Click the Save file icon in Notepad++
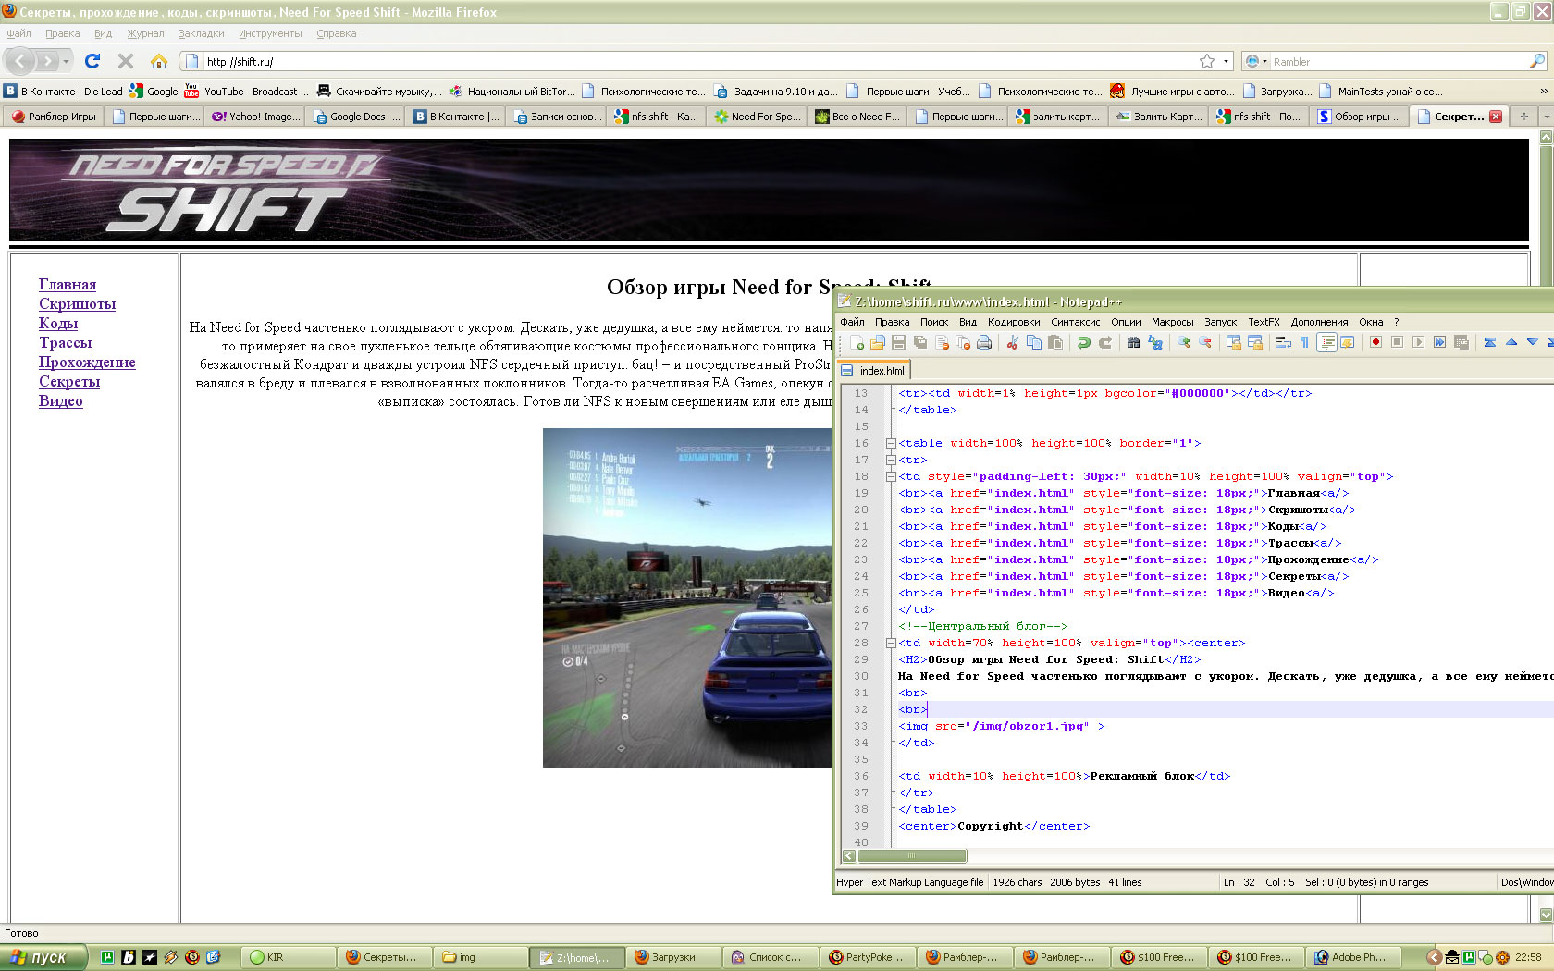The width and height of the screenshot is (1554, 971). [898, 343]
